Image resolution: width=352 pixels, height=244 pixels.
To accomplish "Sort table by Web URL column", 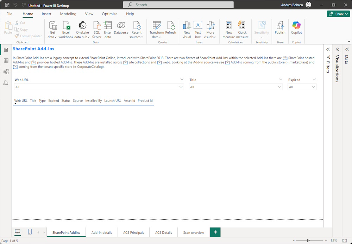I will pos(21,101).
